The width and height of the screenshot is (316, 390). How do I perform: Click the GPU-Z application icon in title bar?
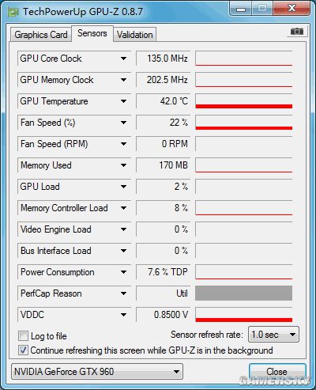click(x=13, y=12)
